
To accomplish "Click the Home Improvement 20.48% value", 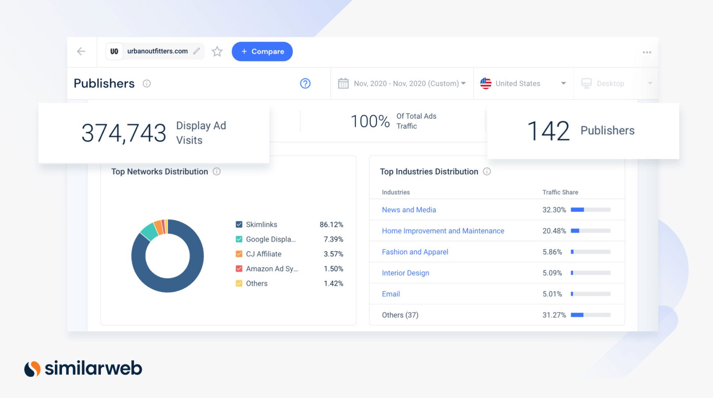I will (x=554, y=231).
